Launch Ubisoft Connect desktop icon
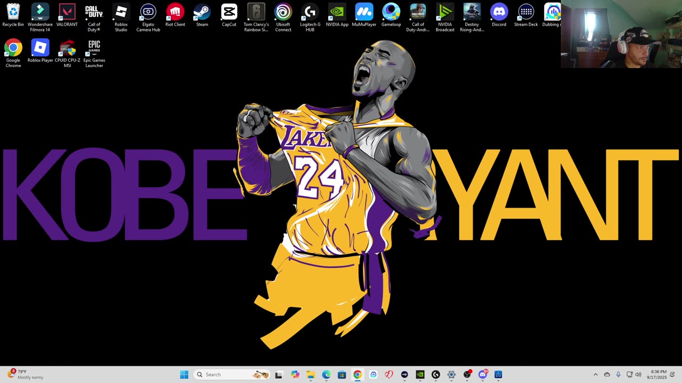 pos(283,18)
